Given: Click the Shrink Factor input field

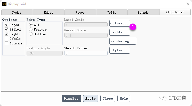Looking at the screenshot, I should click(86, 53).
